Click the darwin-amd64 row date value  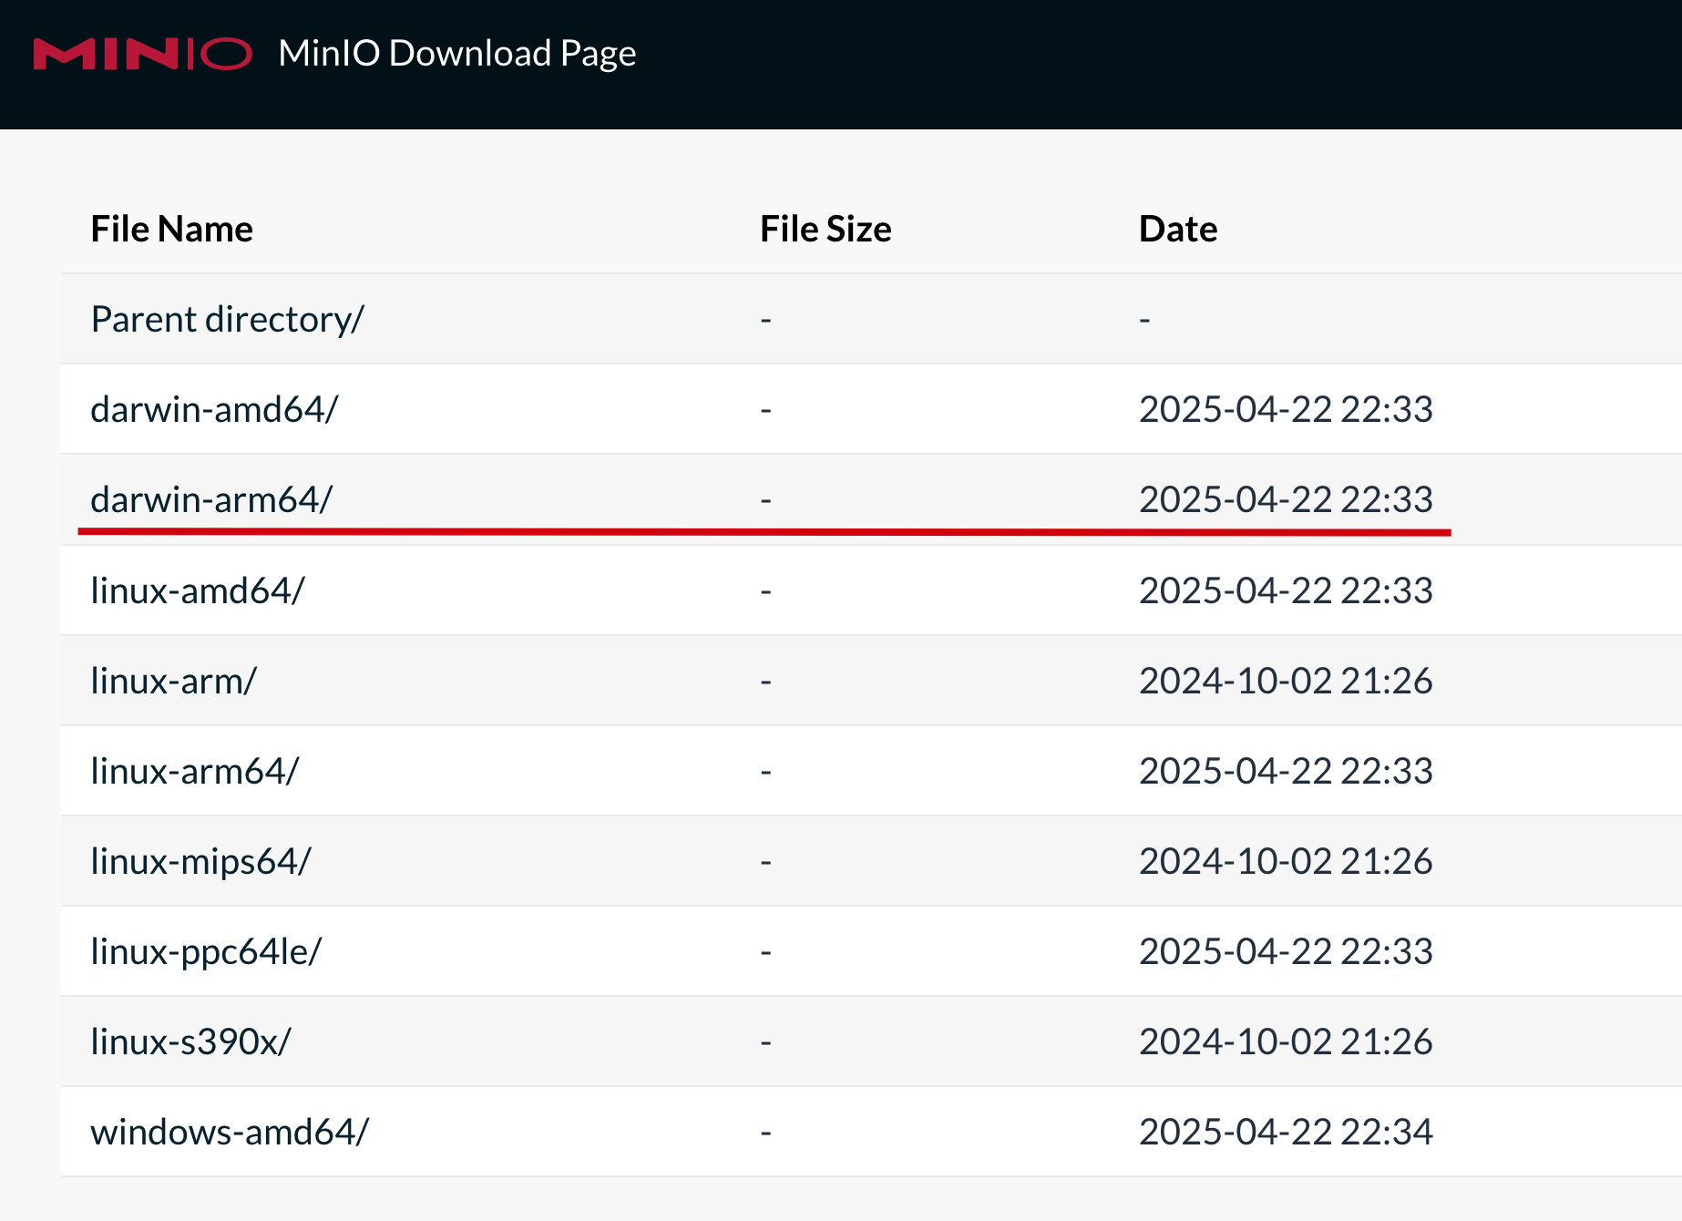tap(1286, 410)
